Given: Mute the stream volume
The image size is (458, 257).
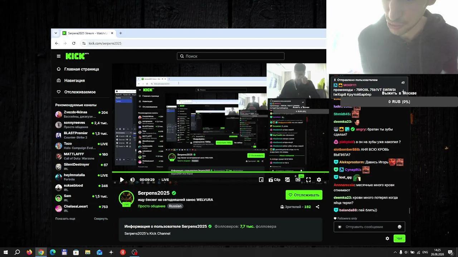Looking at the screenshot, I should click(x=132, y=180).
